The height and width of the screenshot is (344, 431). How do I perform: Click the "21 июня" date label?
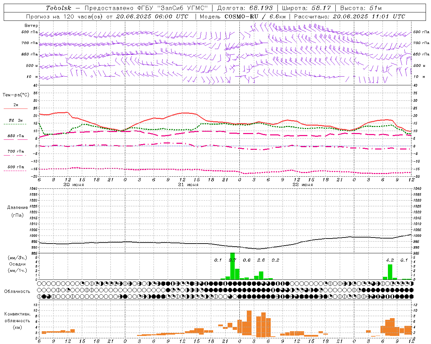pos(188,185)
